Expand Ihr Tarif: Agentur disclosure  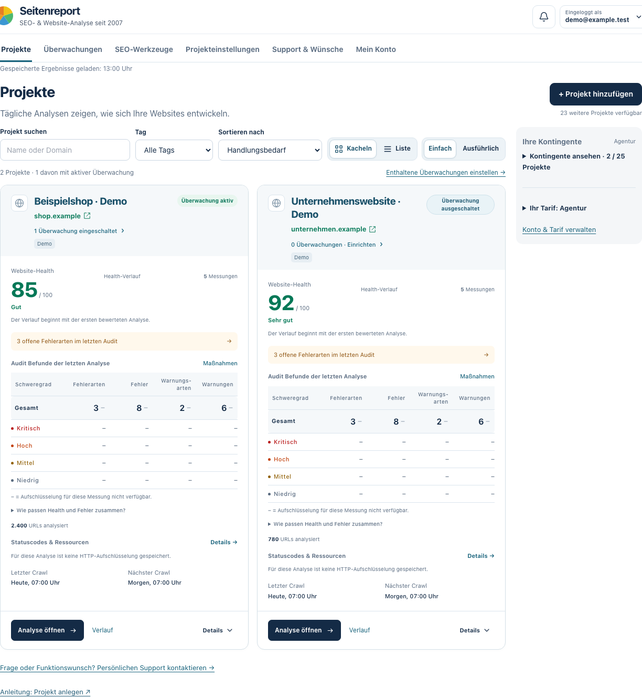click(554, 208)
